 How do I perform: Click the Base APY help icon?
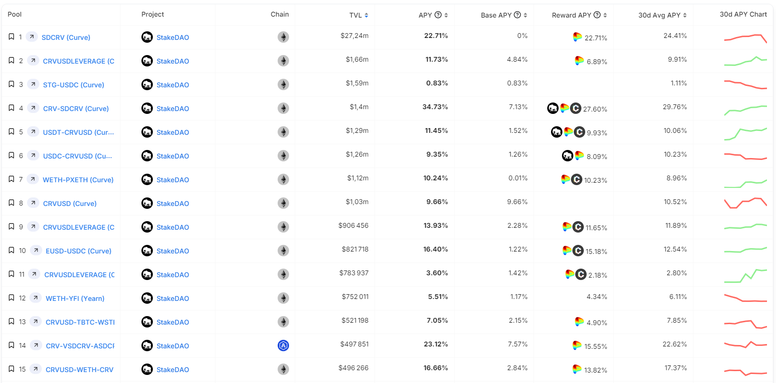[x=517, y=15]
